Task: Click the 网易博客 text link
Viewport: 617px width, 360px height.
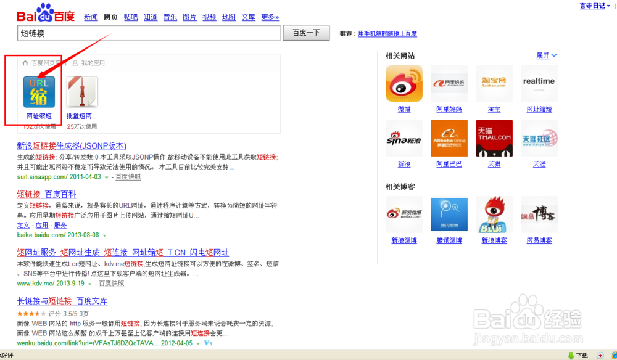Action: click(x=539, y=240)
